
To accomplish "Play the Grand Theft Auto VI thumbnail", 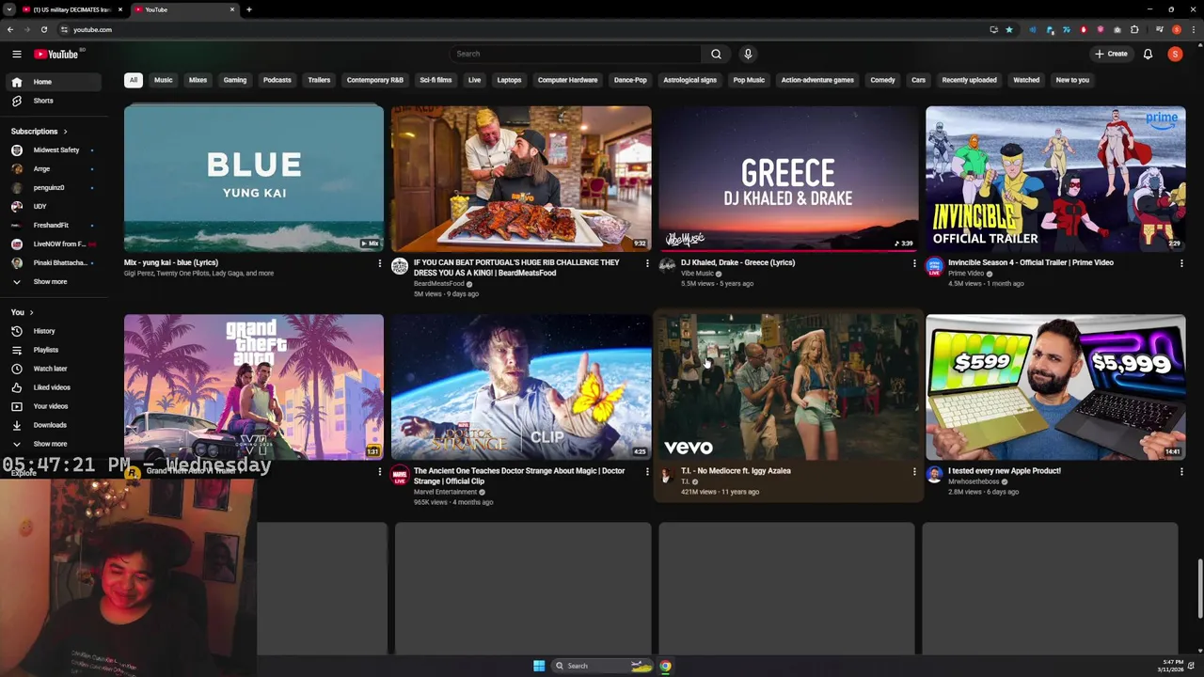I will (x=254, y=386).
